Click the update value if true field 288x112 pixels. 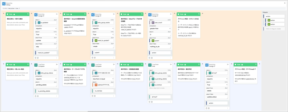46,41
